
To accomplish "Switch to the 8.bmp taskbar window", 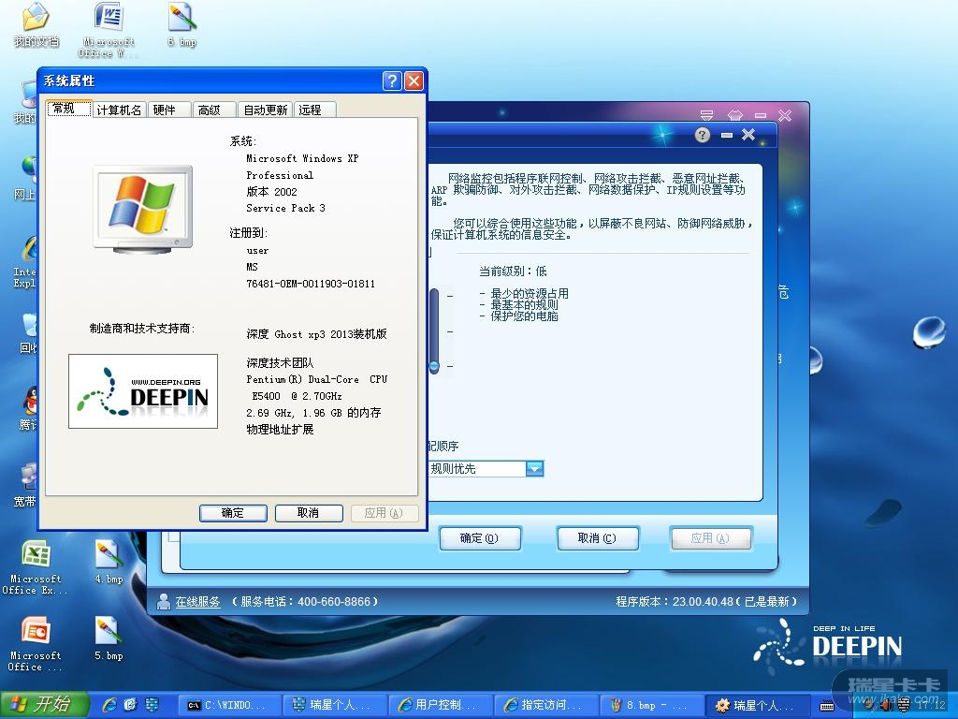I will tap(652, 706).
